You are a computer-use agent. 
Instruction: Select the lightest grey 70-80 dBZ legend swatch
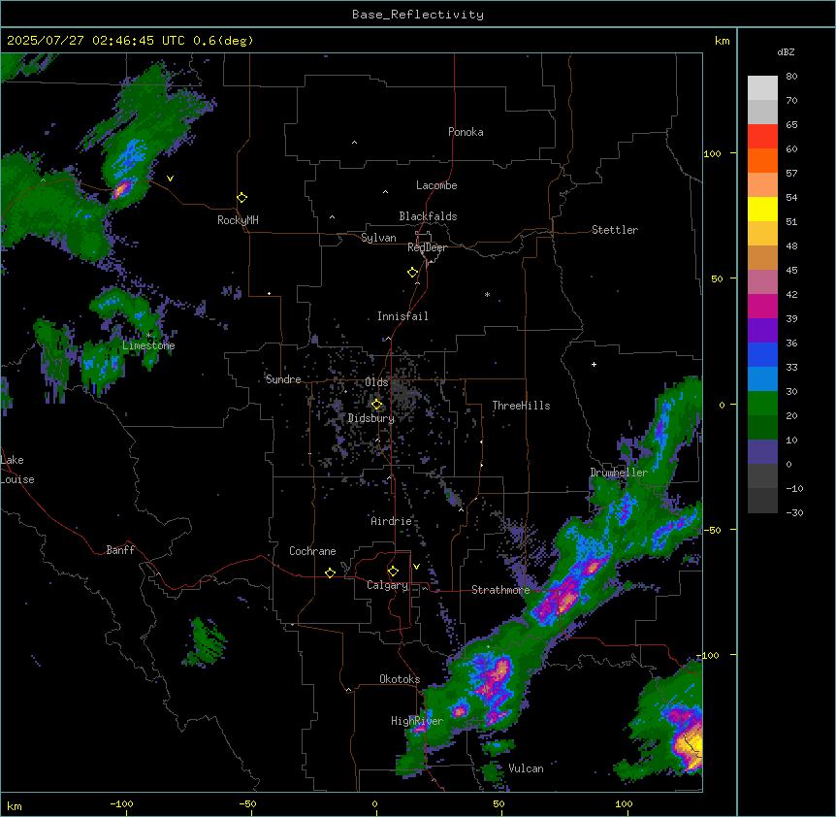(762, 88)
